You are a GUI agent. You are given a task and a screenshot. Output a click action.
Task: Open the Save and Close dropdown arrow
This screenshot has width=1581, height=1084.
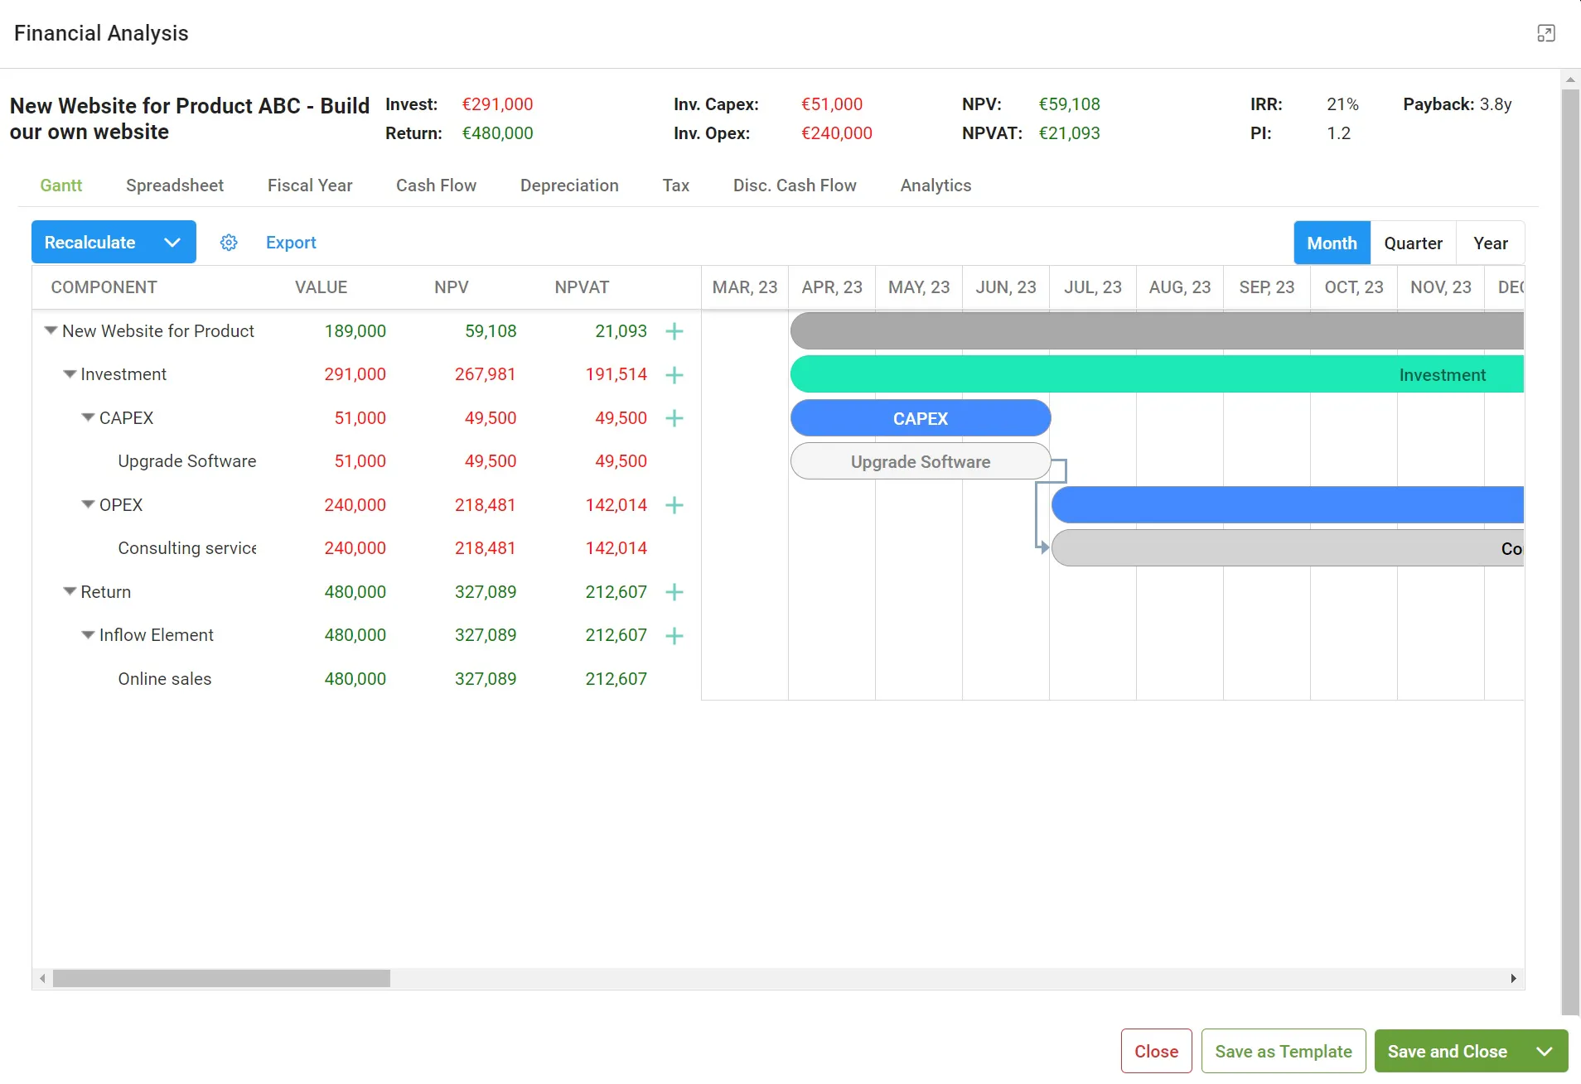(x=1545, y=1052)
